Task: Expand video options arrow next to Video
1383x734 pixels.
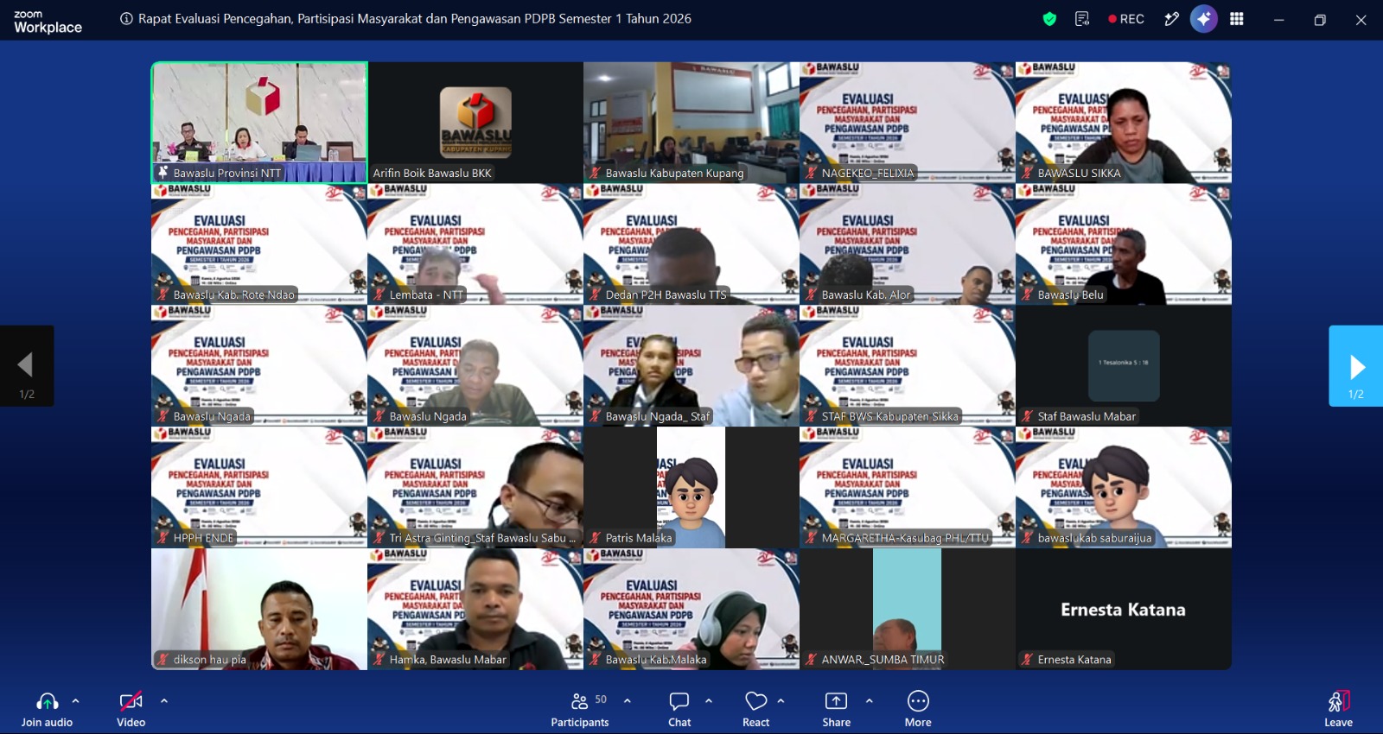Action: 164,701
